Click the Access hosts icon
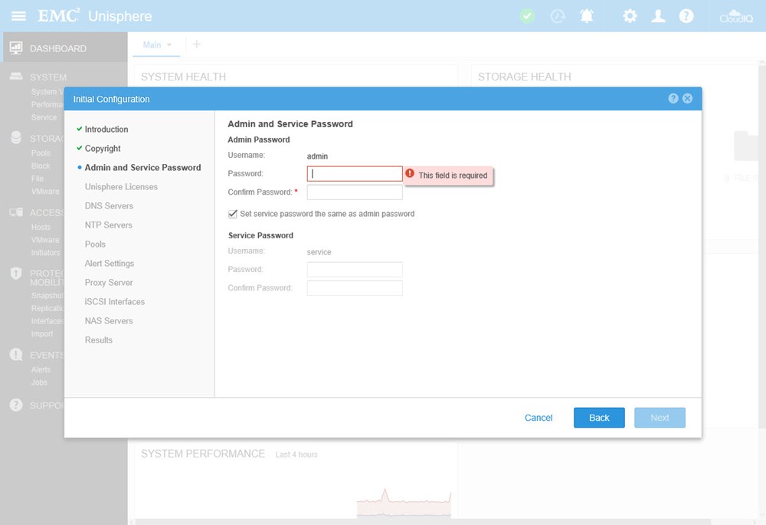This screenshot has height=525, width=766. point(16,212)
